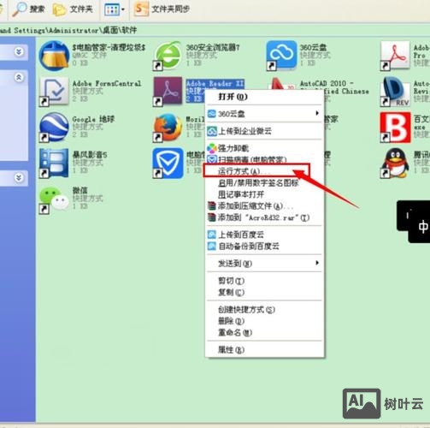Select the Mozilla Firefox shortcut icon
430x428 pixels.
[x=168, y=128]
